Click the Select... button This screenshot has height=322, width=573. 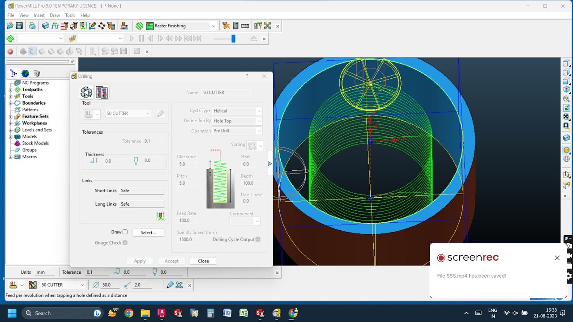148,233
